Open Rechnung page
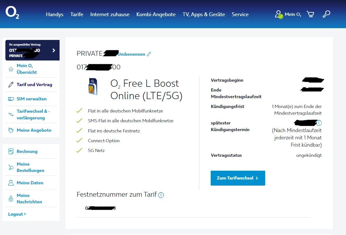This screenshot has height=235, width=346. (x=27, y=151)
